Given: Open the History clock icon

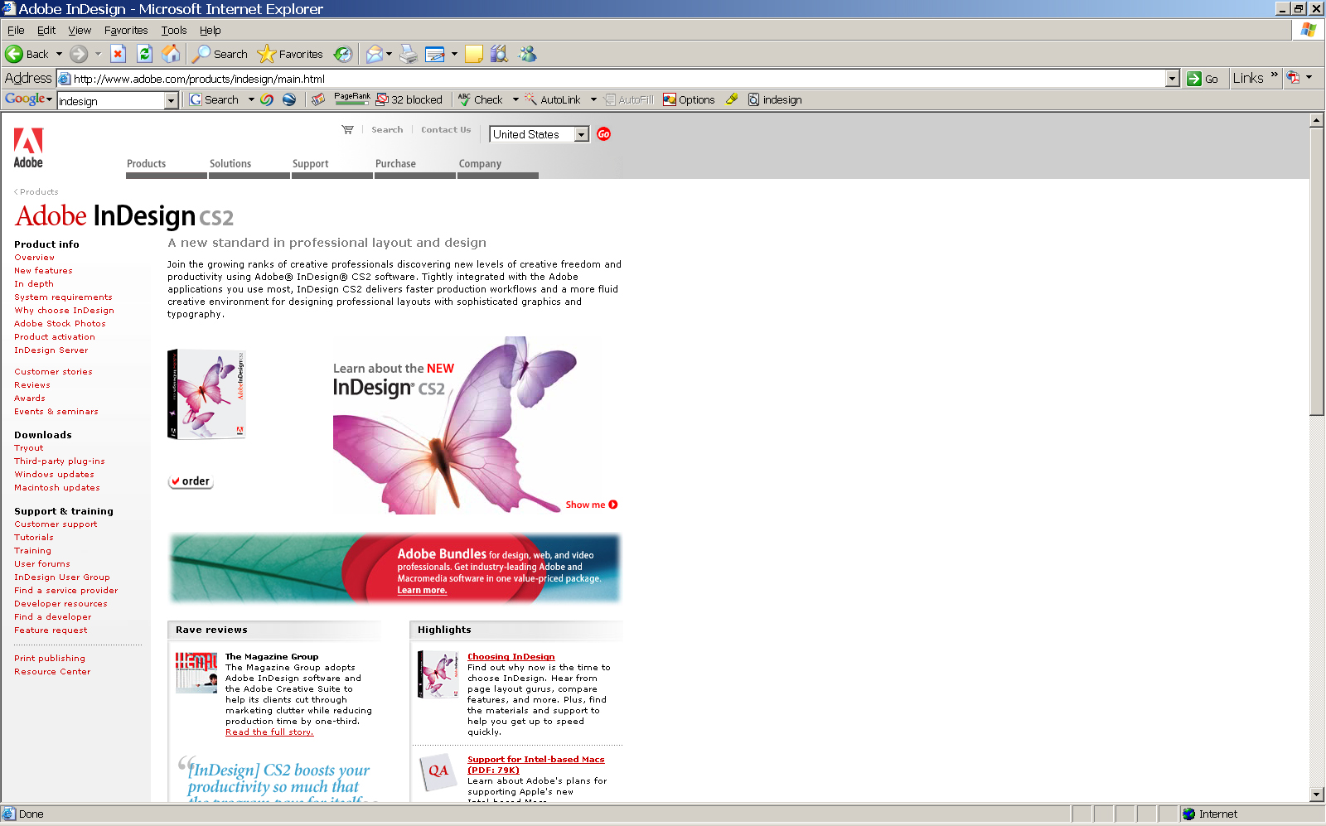Looking at the screenshot, I should [342, 55].
